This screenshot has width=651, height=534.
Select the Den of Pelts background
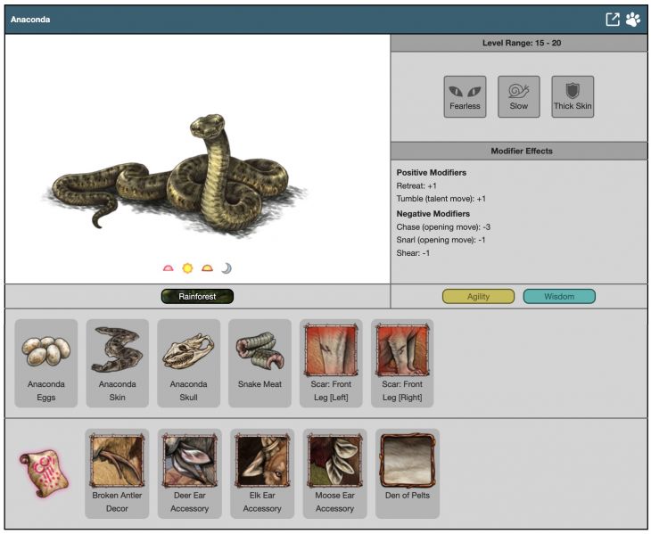point(408,472)
